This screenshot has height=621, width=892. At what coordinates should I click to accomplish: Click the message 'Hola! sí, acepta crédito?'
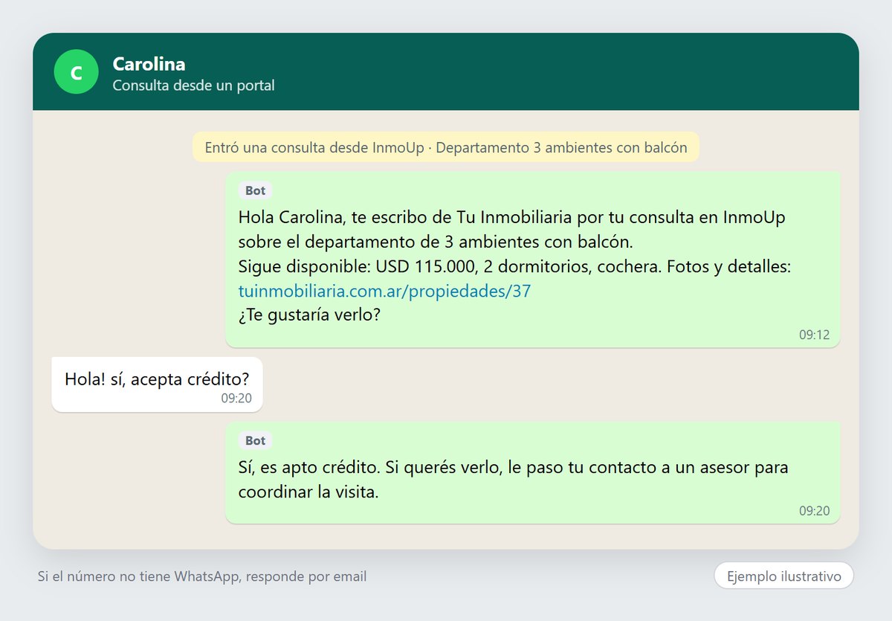(x=157, y=384)
